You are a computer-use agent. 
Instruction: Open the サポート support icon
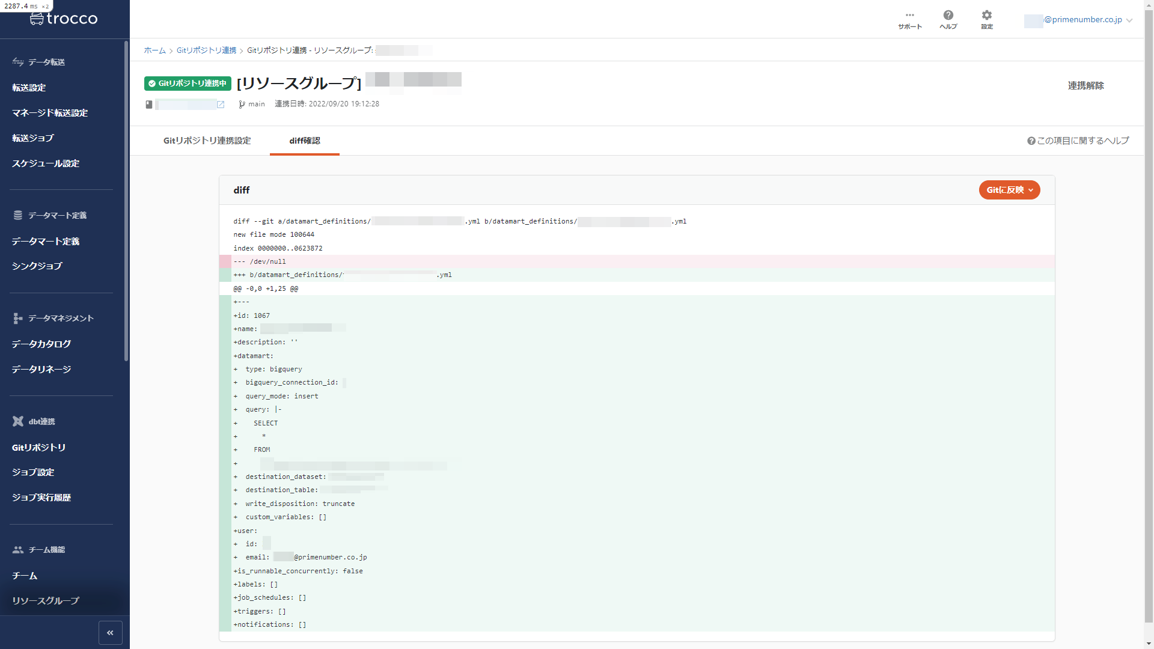[909, 20]
